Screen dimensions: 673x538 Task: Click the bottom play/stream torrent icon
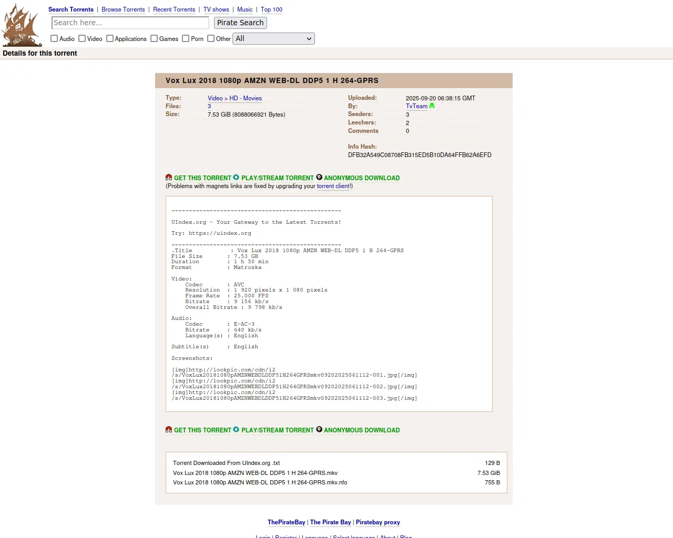236,430
